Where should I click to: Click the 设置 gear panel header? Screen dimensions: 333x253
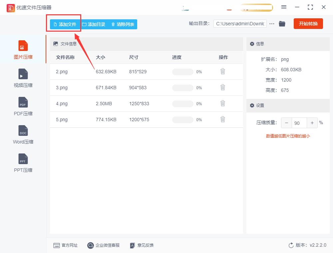257,106
